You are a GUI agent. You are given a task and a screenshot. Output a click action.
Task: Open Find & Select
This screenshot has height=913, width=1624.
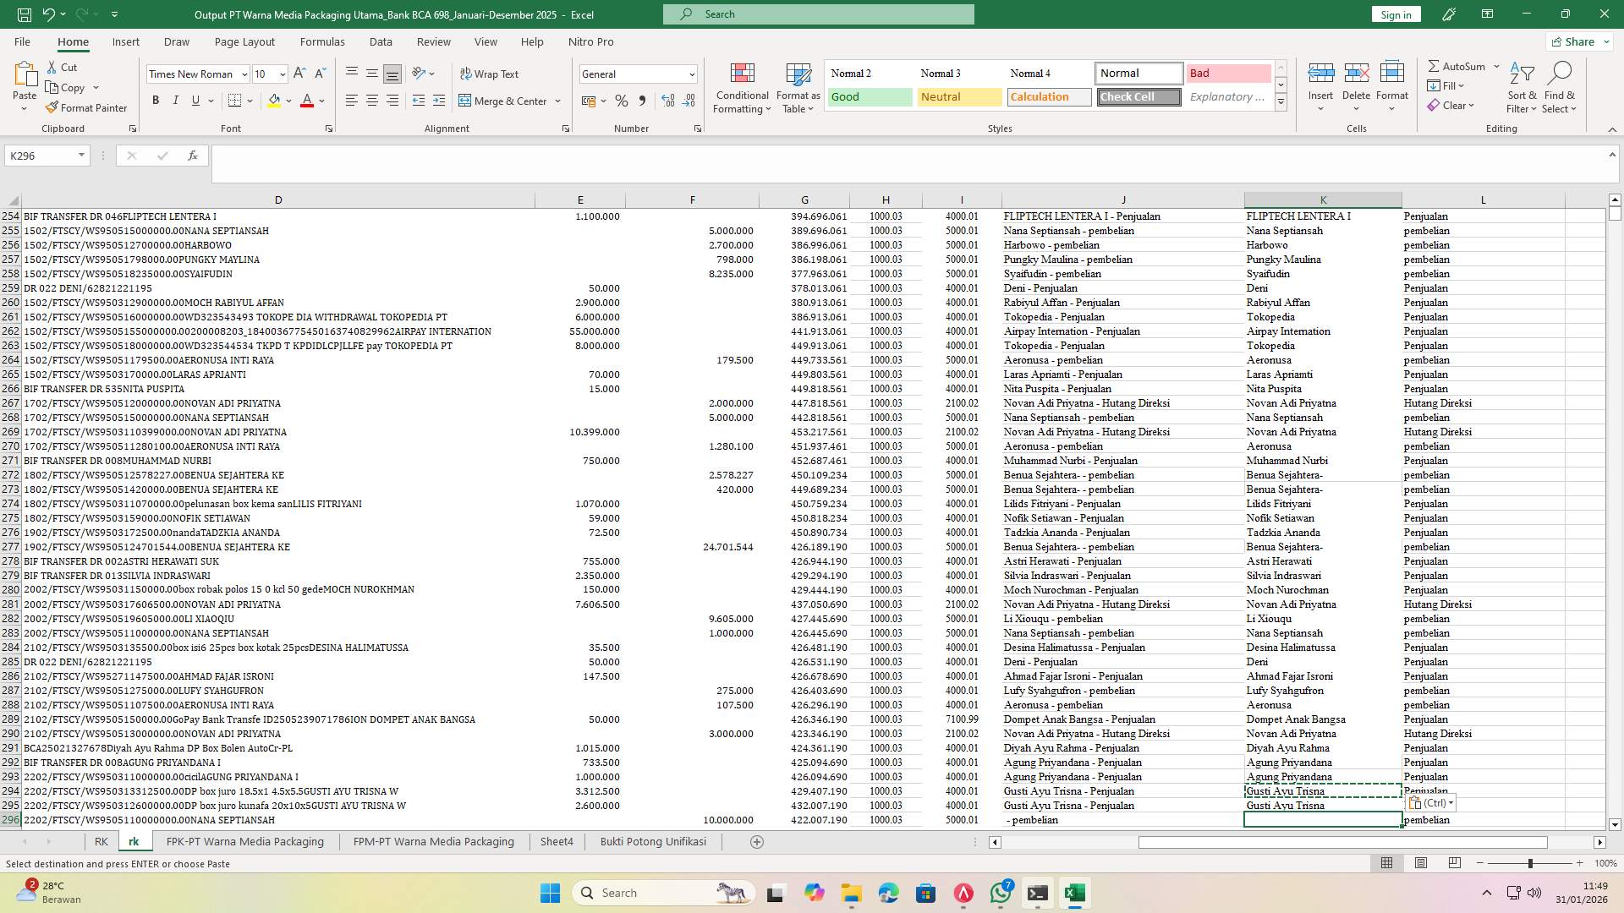1561,87
